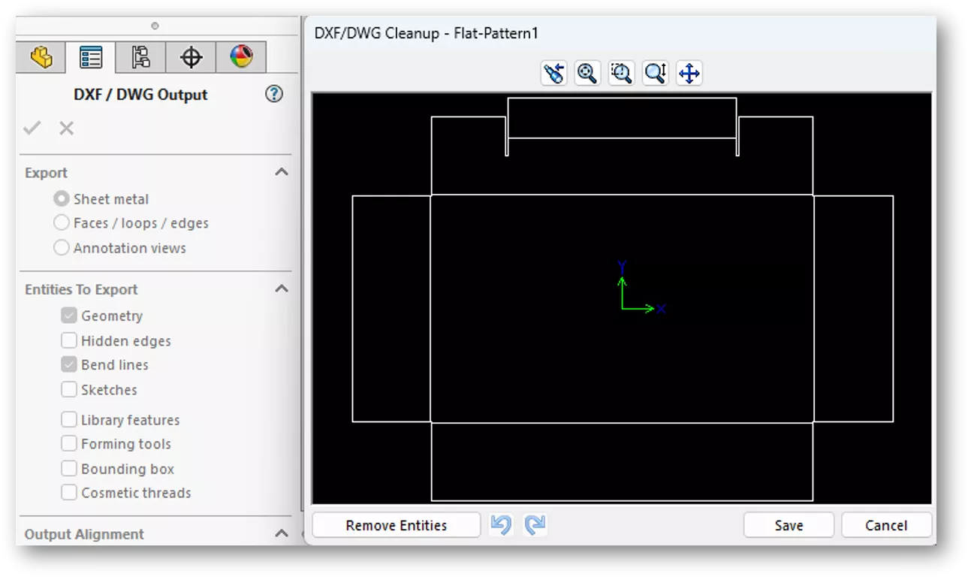Viewport: 968px width, 577px height.
Task: Open the DisplayManager color wheel tab
Action: click(x=241, y=57)
